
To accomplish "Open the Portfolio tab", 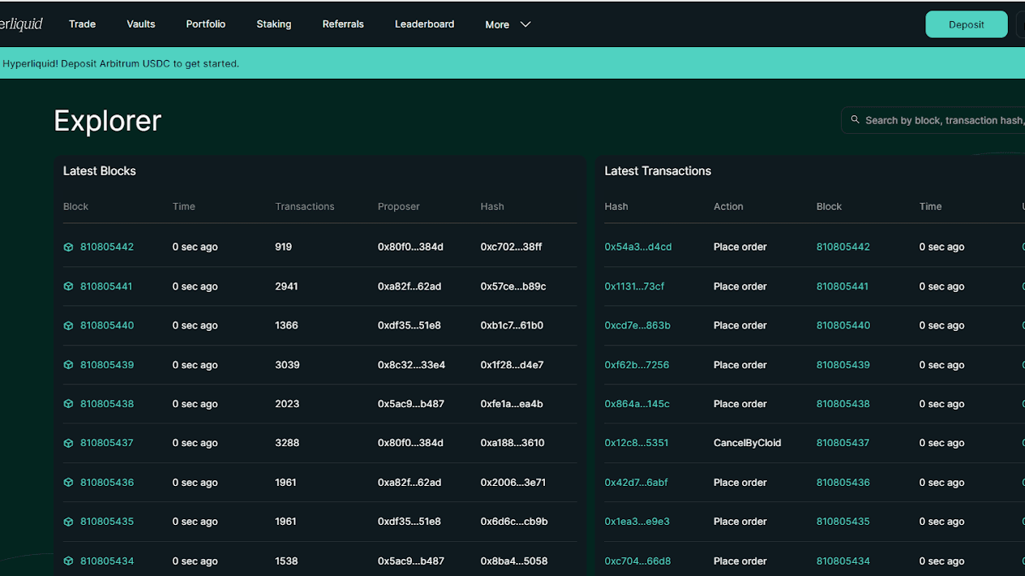I will coord(205,24).
